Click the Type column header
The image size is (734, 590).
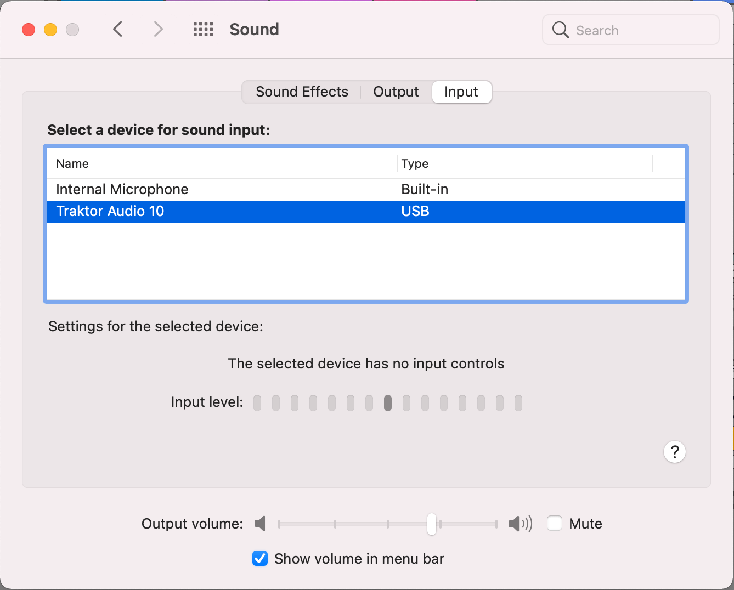point(415,163)
